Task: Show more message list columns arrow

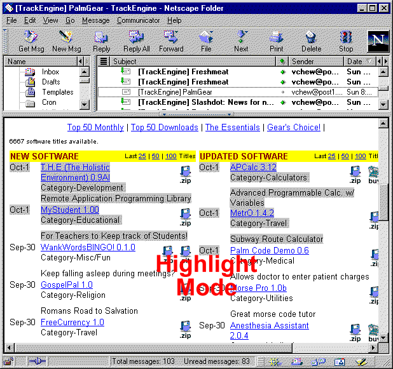Action: pos(385,62)
